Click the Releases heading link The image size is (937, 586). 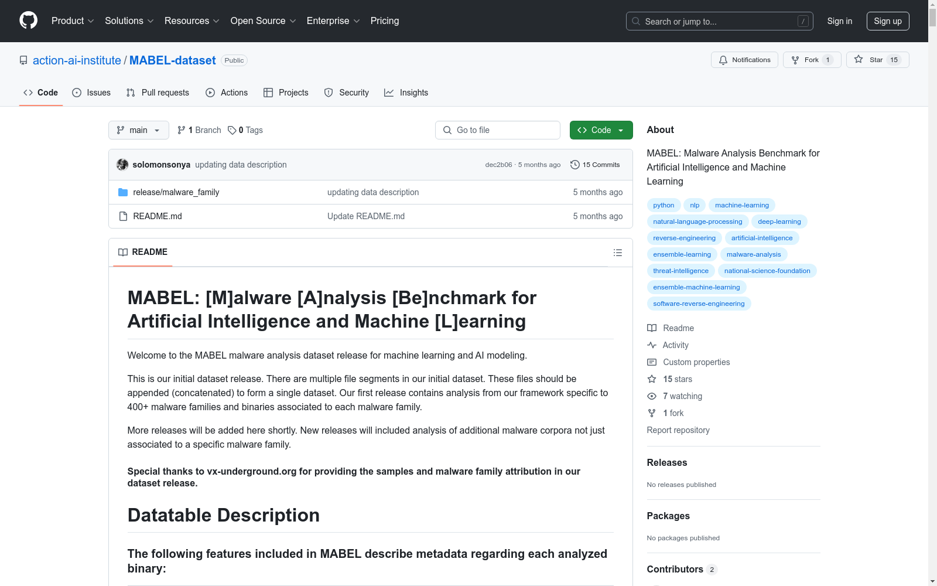[667, 462]
